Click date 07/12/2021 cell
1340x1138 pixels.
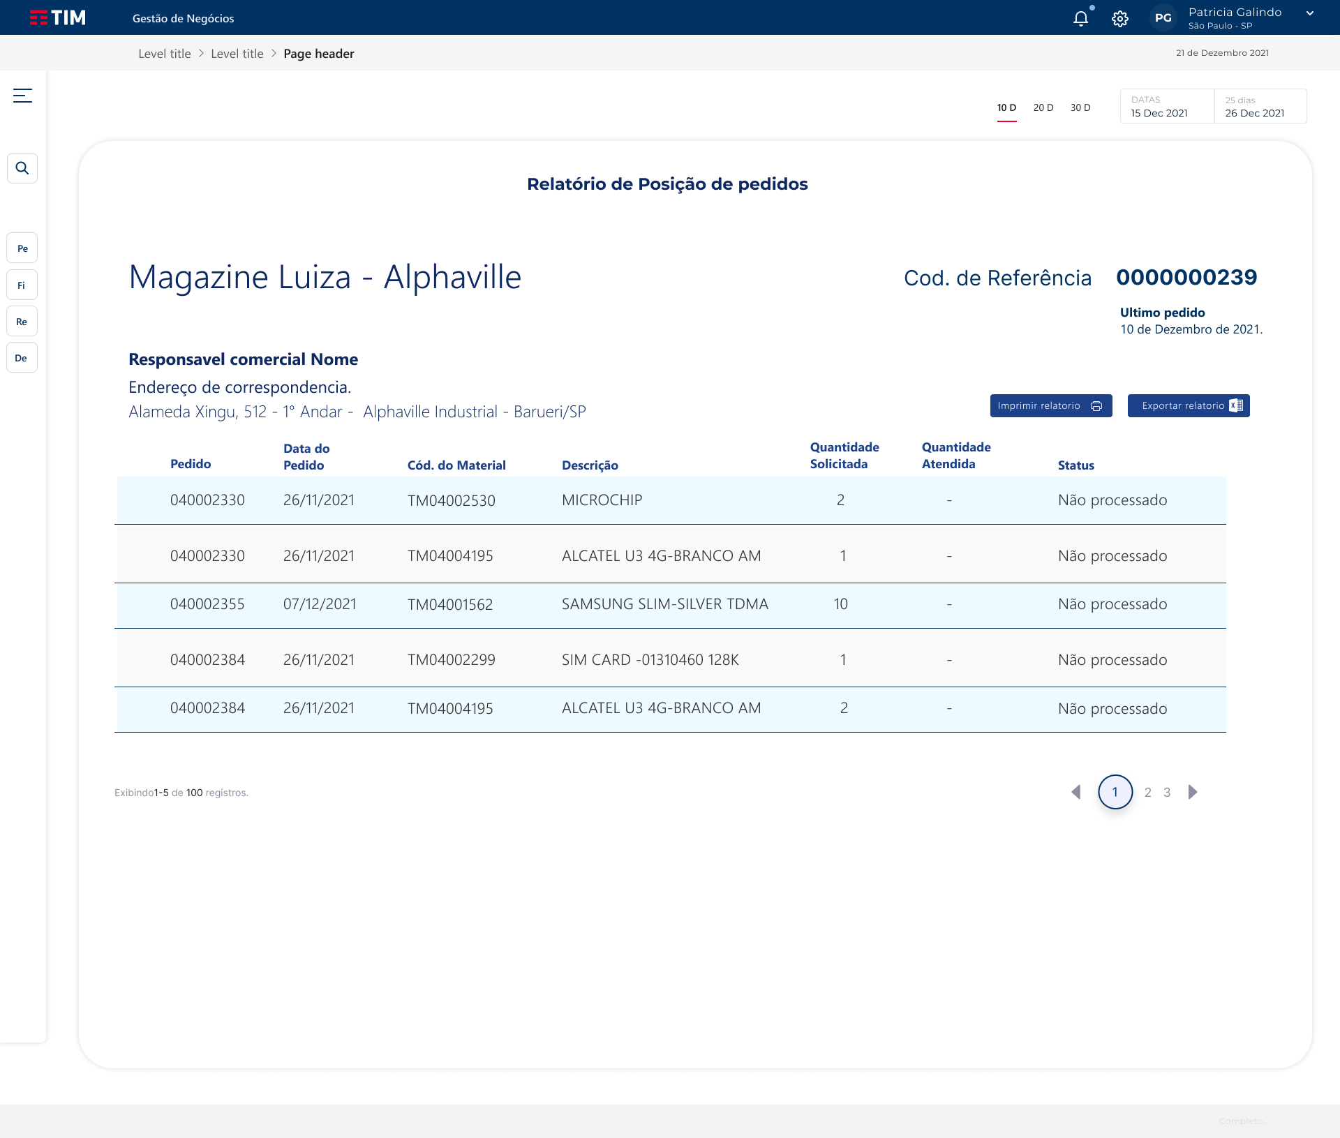tap(320, 604)
